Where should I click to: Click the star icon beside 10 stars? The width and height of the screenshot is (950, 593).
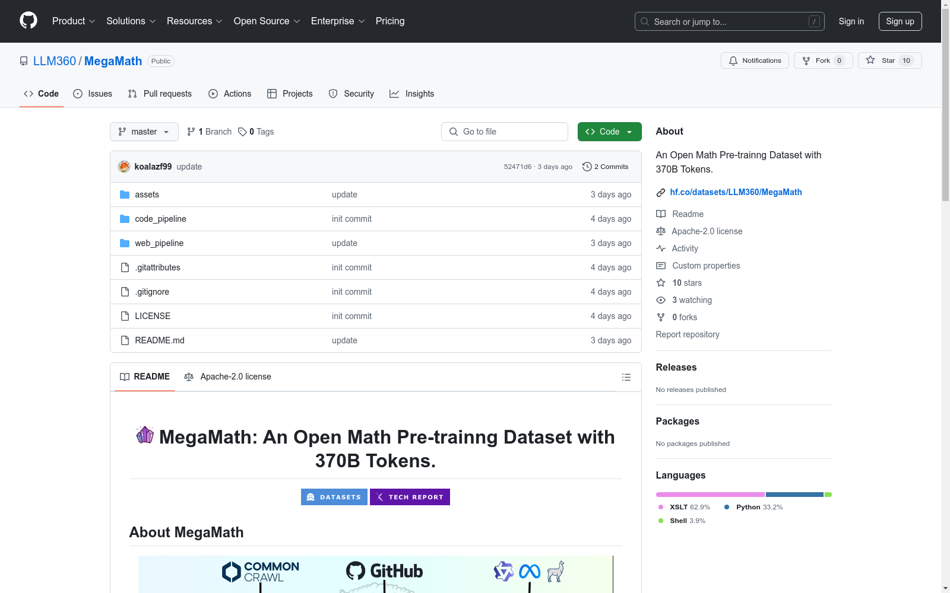pos(661,283)
